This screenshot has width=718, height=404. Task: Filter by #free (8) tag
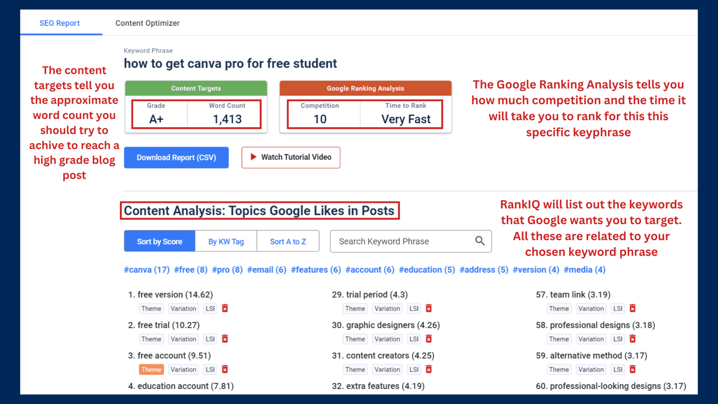(x=191, y=270)
